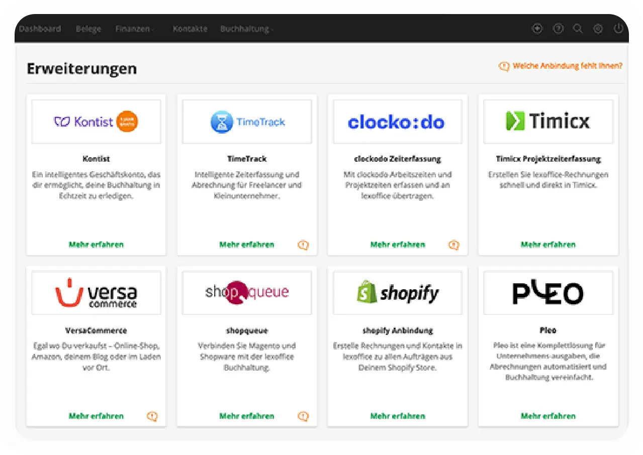Screen dimensions: 643x455
Task: Select Belege in the navigation bar
Action: tap(88, 29)
